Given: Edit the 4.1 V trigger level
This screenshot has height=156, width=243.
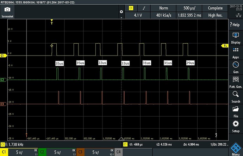Looking at the screenshot, I should 138,15.
